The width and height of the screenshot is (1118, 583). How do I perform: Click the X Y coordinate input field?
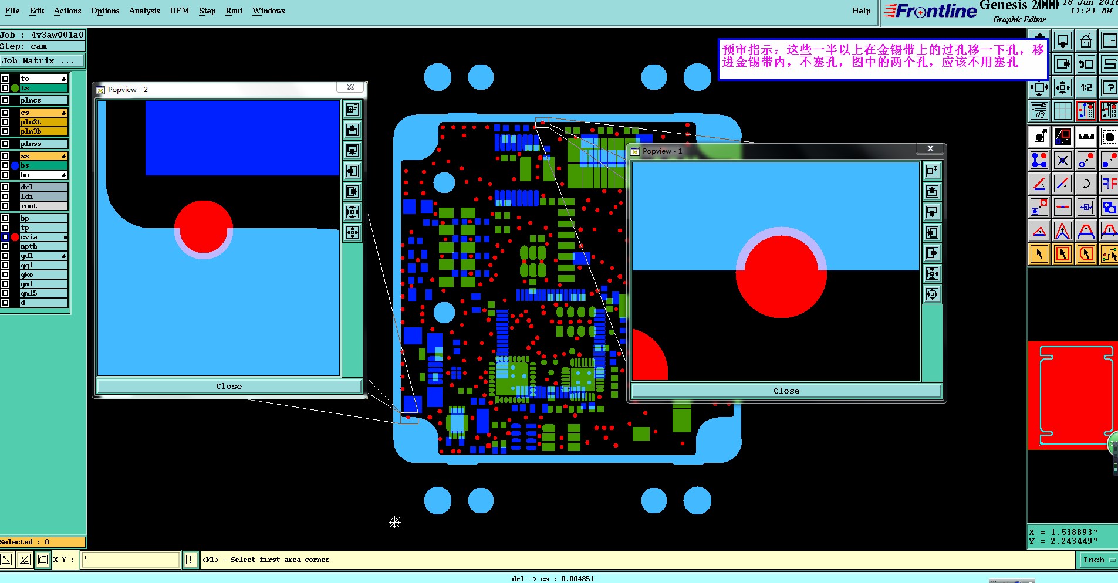pyautogui.click(x=130, y=560)
